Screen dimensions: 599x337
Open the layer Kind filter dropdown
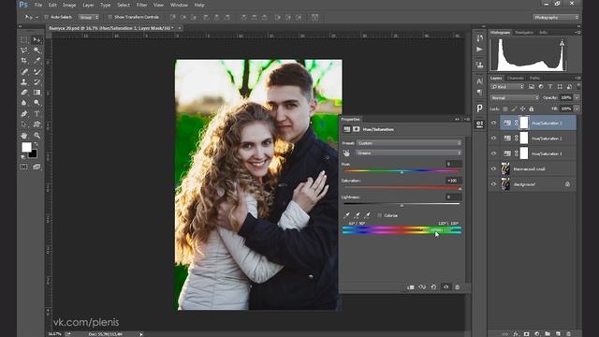coord(507,87)
